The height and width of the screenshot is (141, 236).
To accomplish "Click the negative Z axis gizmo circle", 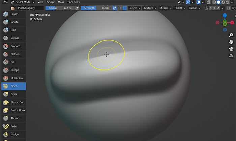I will pos(225,30).
